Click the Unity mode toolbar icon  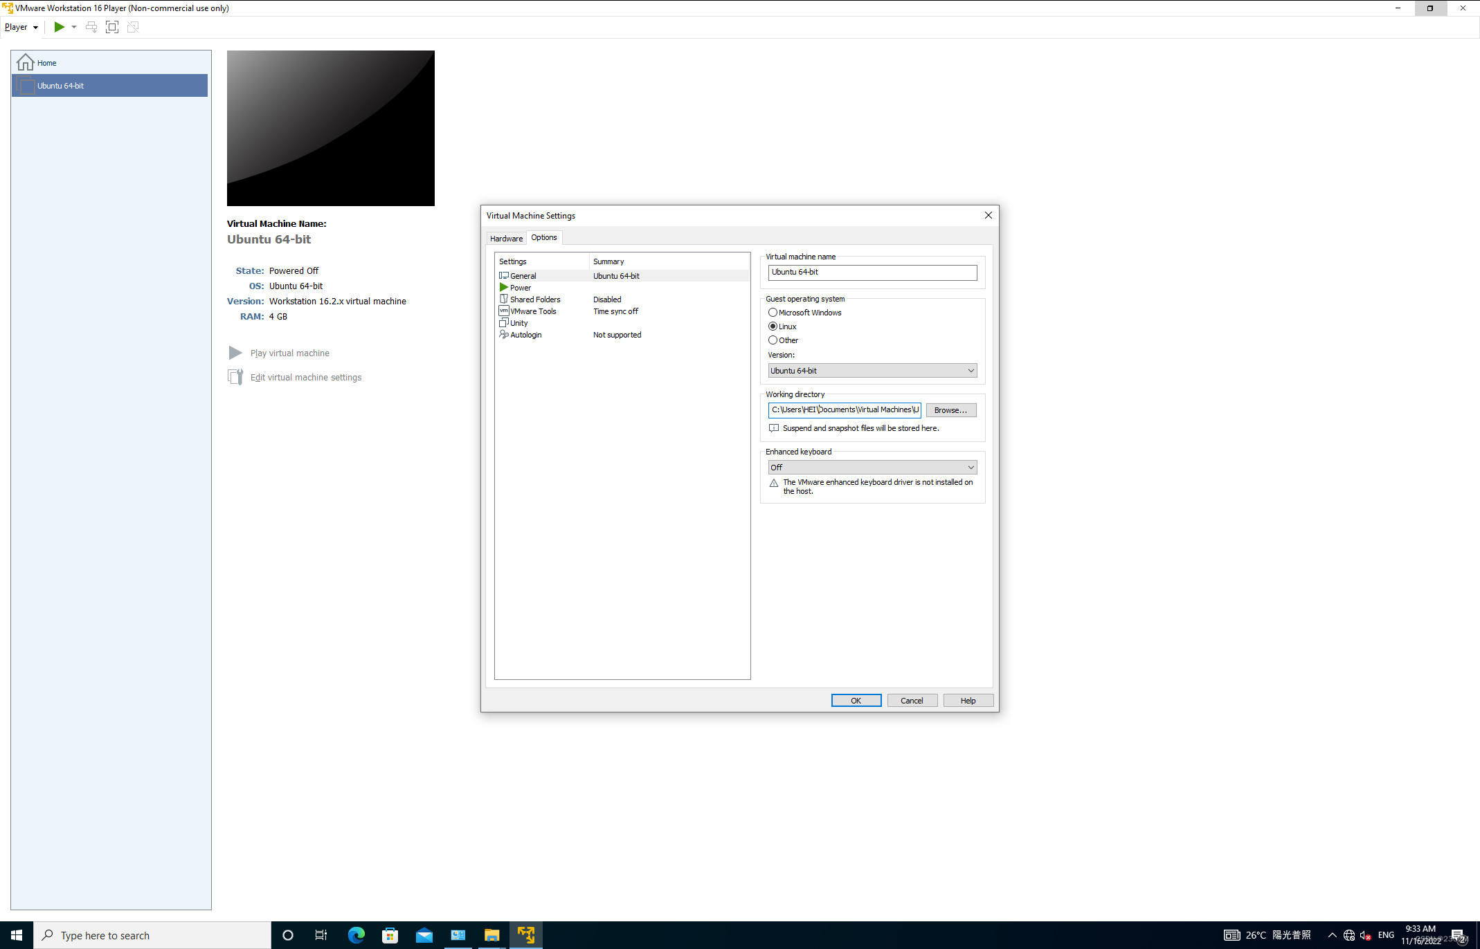[x=133, y=27]
